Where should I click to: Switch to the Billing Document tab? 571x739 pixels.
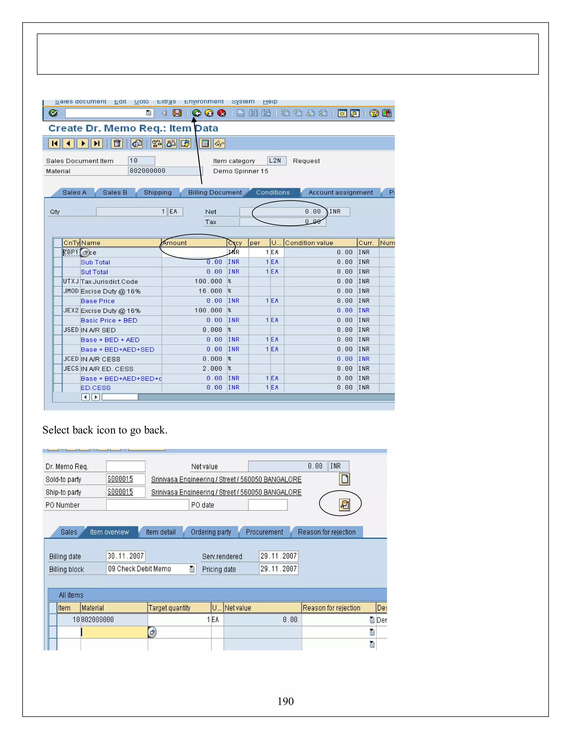point(215,192)
